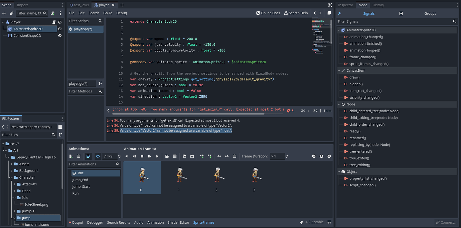The width and height of the screenshot is (461, 228).
Task: Open Online Docs link
Action: point(268,13)
